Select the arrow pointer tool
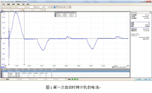 click(x=55, y=7)
